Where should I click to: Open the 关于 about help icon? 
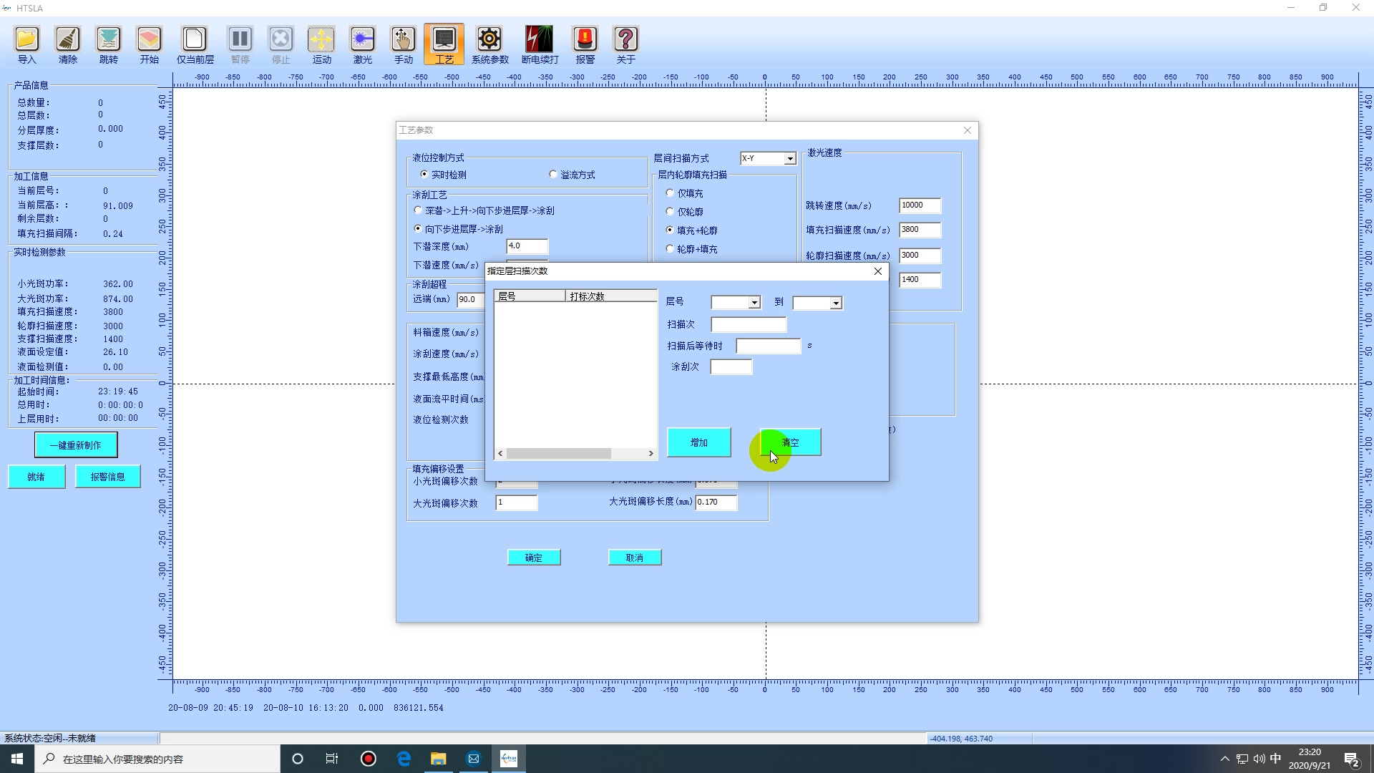[625, 44]
